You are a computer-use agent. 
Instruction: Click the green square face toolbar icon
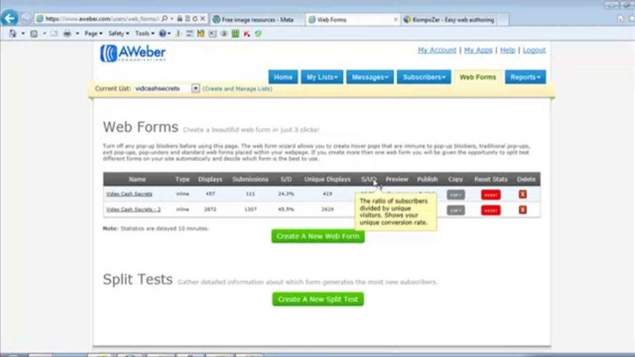tap(235, 34)
